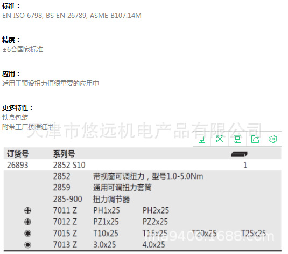
Task: Click the 7013 Z series entry
Action: pos(65,245)
